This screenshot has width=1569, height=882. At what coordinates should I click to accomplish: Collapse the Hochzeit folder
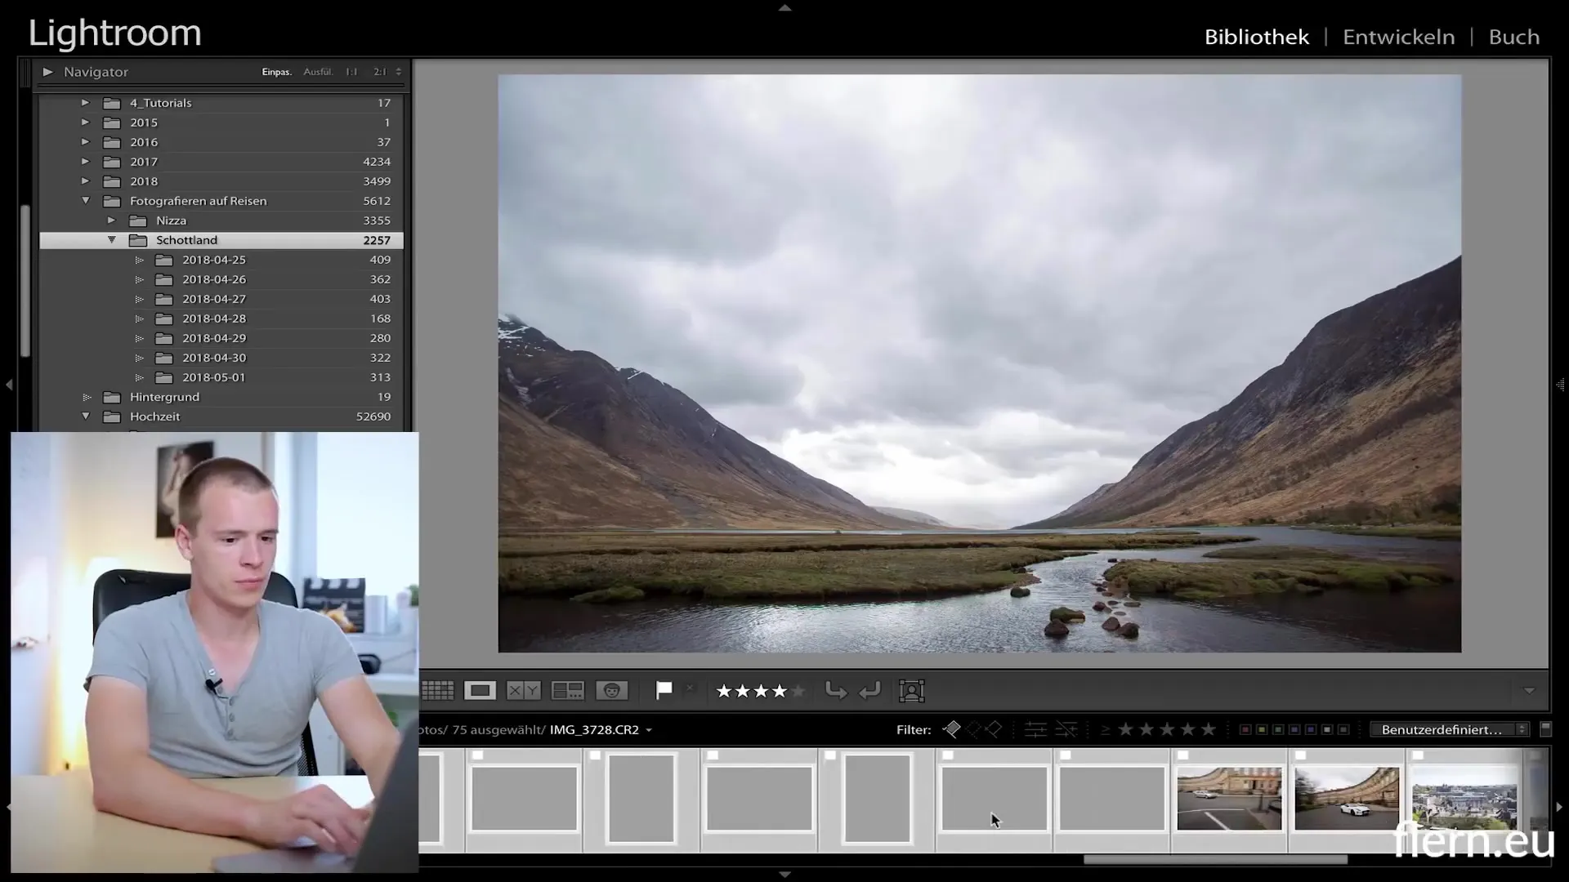click(85, 416)
